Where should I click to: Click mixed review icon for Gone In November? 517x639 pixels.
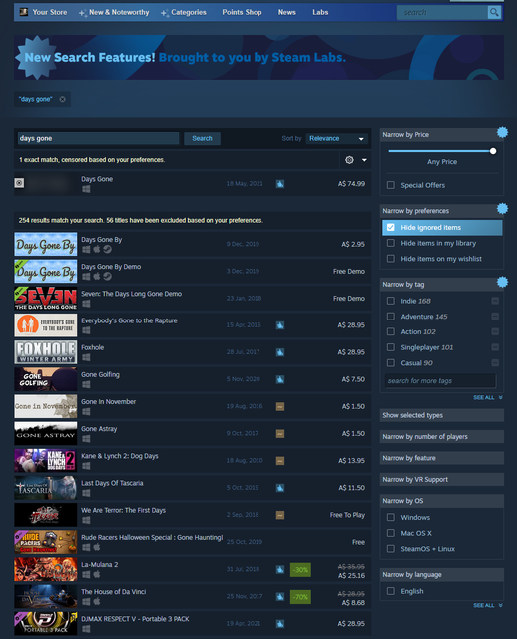[280, 406]
